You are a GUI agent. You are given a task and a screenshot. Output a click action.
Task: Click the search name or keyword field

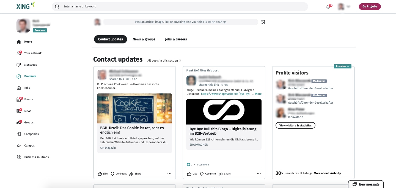180,7
